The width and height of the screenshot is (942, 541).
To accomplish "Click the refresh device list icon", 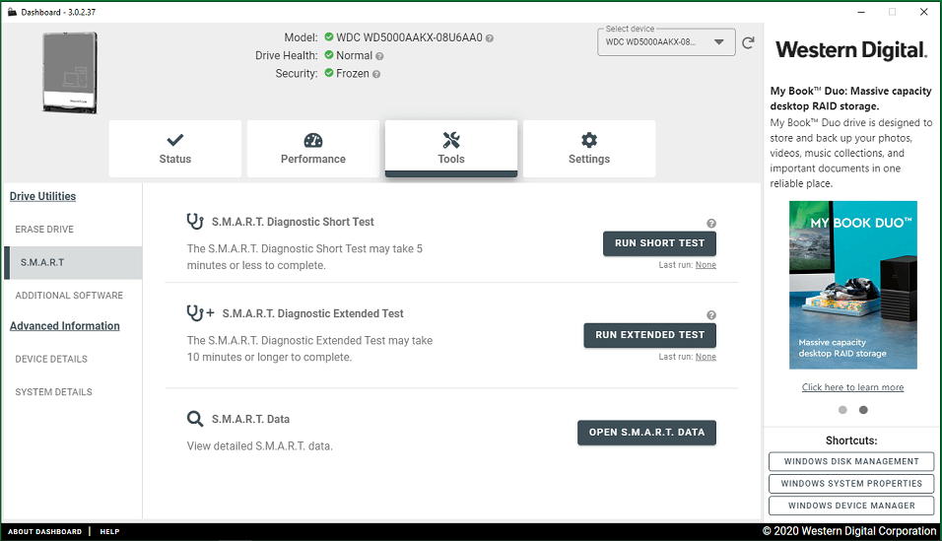I will click(x=748, y=42).
